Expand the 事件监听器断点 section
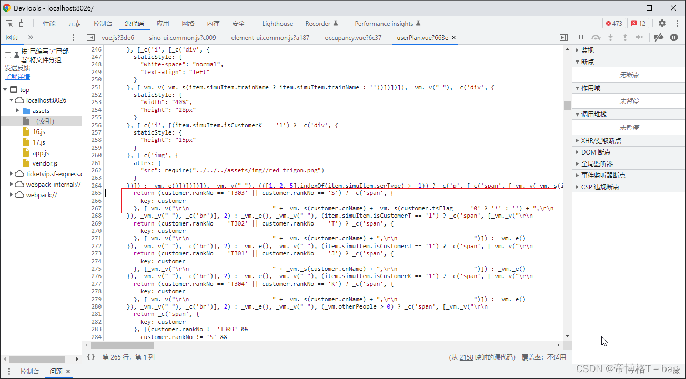The width and height of the screenshot is (686, 379). coord(629,175)
